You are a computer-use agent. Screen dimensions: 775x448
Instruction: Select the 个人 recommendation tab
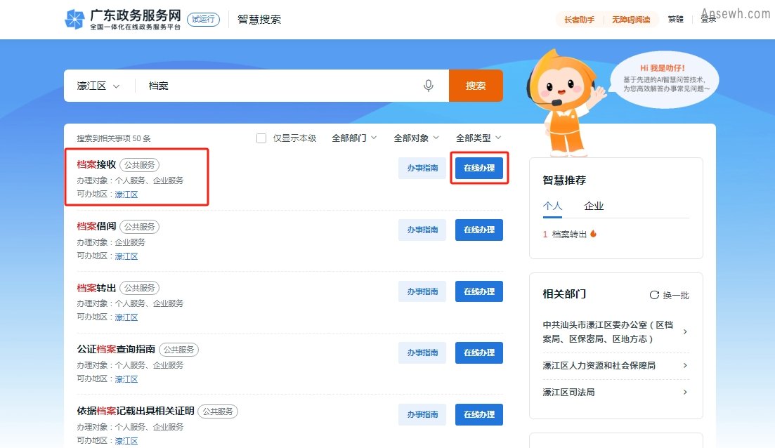(x=552, y=206)
